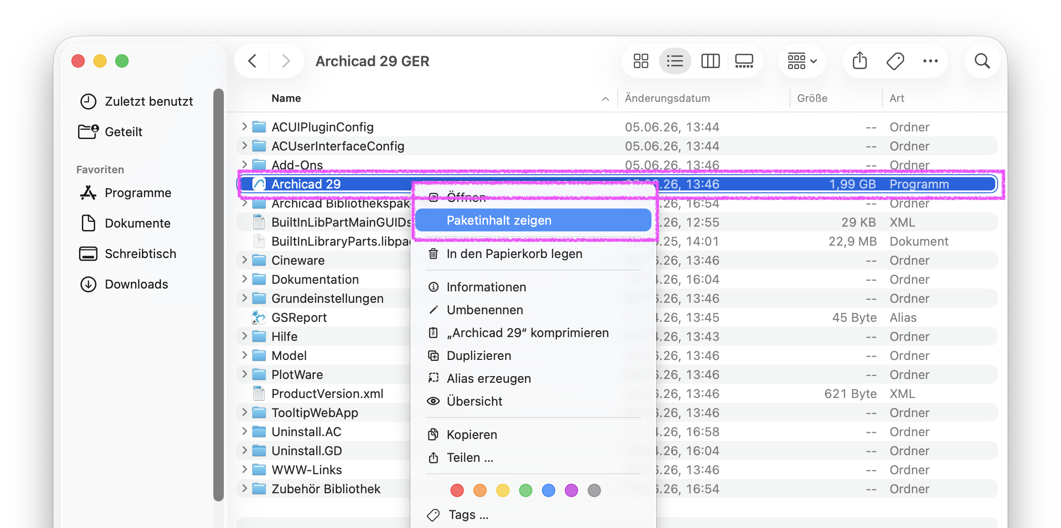1061x528 pixels.
Task: Sort by Änderungsdatum column header
Action: (x=667, y=98)
